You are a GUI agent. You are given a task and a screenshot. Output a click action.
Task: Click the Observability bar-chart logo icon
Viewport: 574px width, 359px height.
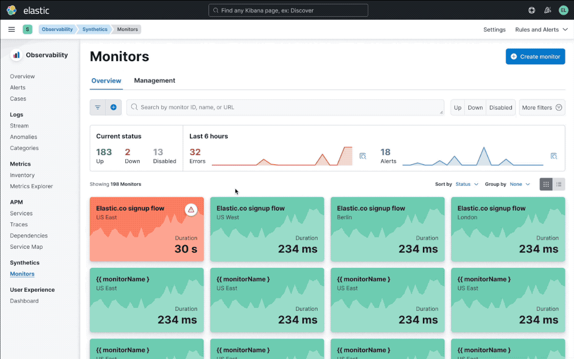[16, 55]
